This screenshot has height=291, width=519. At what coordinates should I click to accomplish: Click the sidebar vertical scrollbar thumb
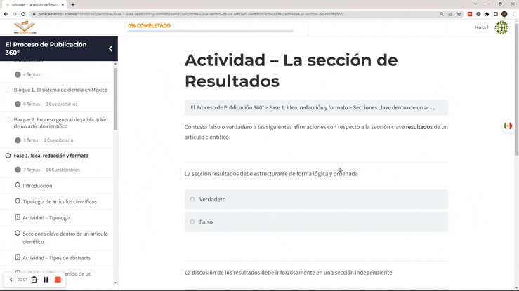[115, 98]
